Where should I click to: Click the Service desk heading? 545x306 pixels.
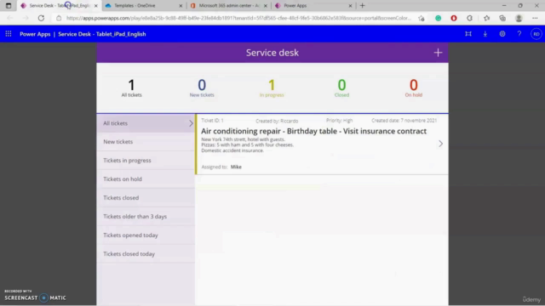[272, 53]
